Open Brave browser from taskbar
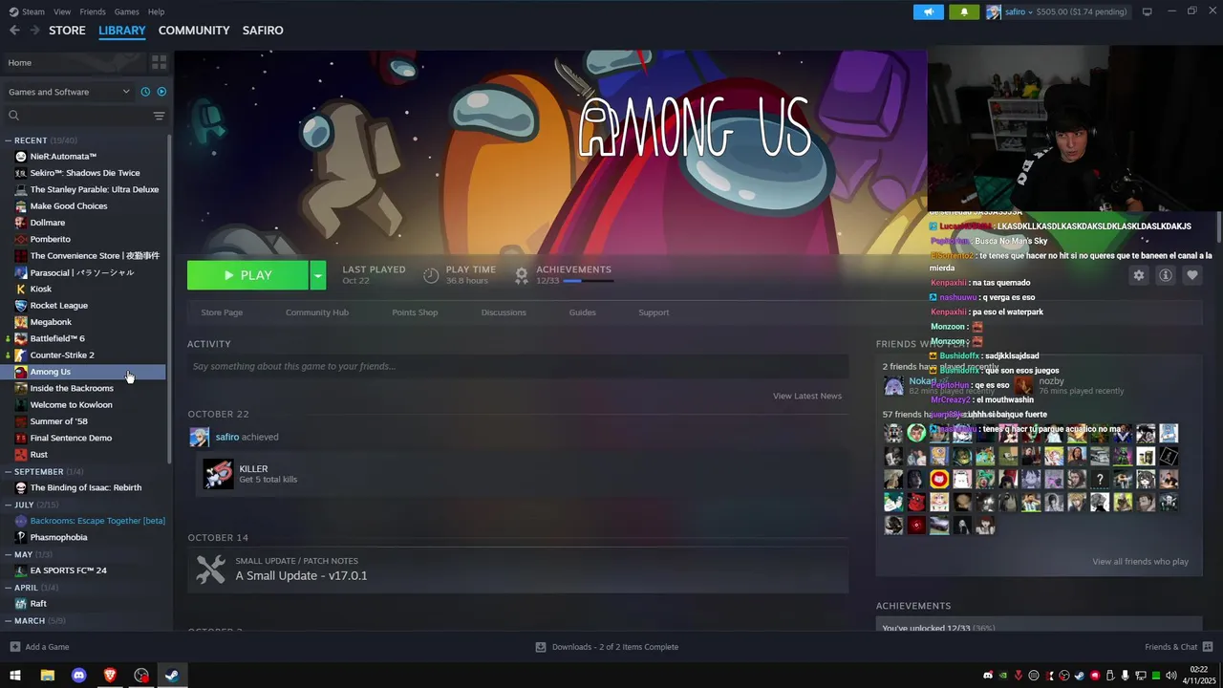This screenshot has width=1223, height=688. (110, 676)
